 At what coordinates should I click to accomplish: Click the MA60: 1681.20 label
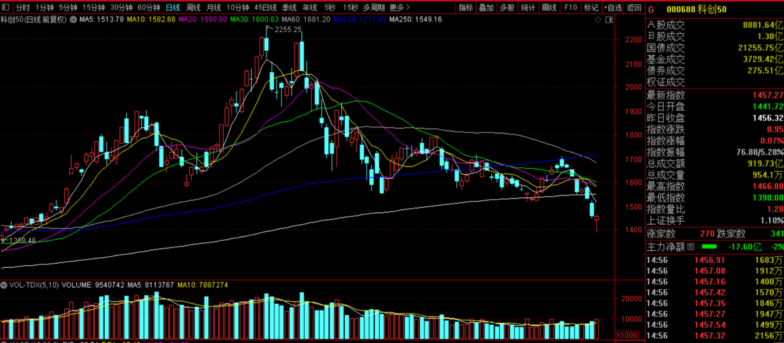click(306, 20)
